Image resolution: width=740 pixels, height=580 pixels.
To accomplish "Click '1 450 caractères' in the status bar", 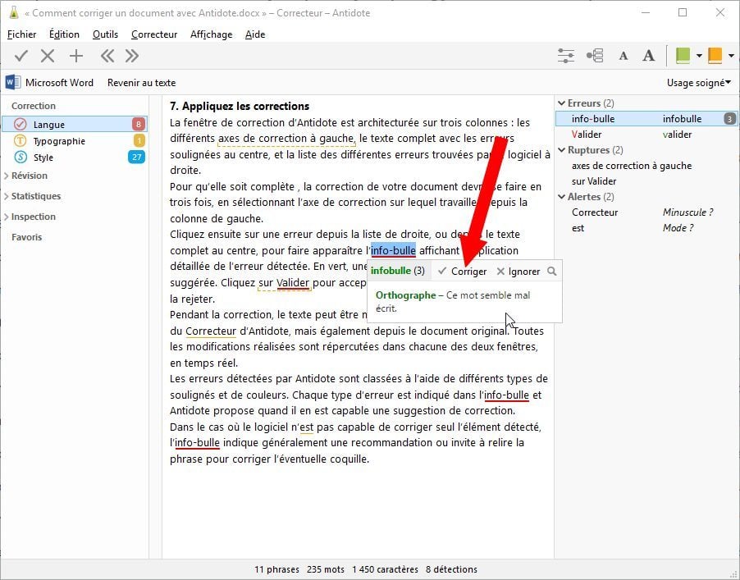I will point(385,569).
